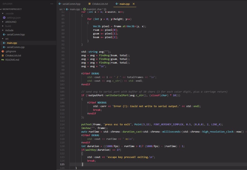
Task: Open settings.json in the explorer
Action: click(x=13, y=18)
